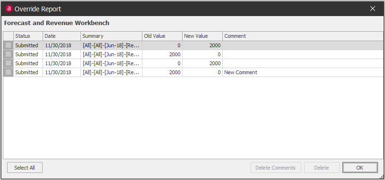Click the date 11/30/2018 in highlighted row
The image size is (385, 180).
(61, 45)
